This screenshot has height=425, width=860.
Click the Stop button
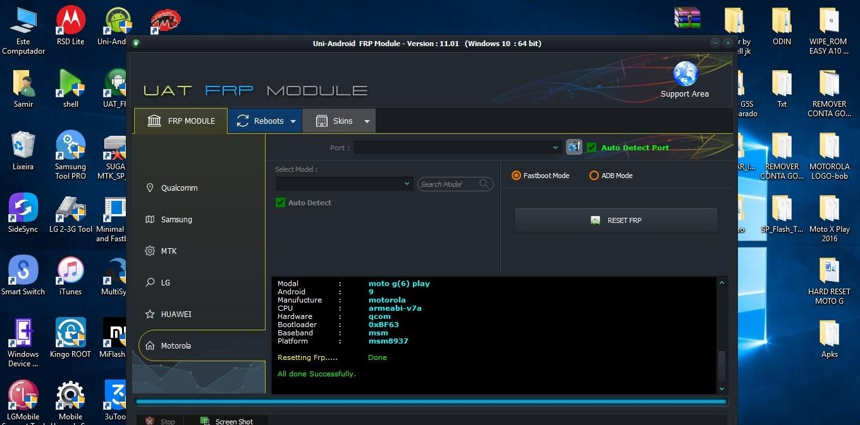coord(160,421)
